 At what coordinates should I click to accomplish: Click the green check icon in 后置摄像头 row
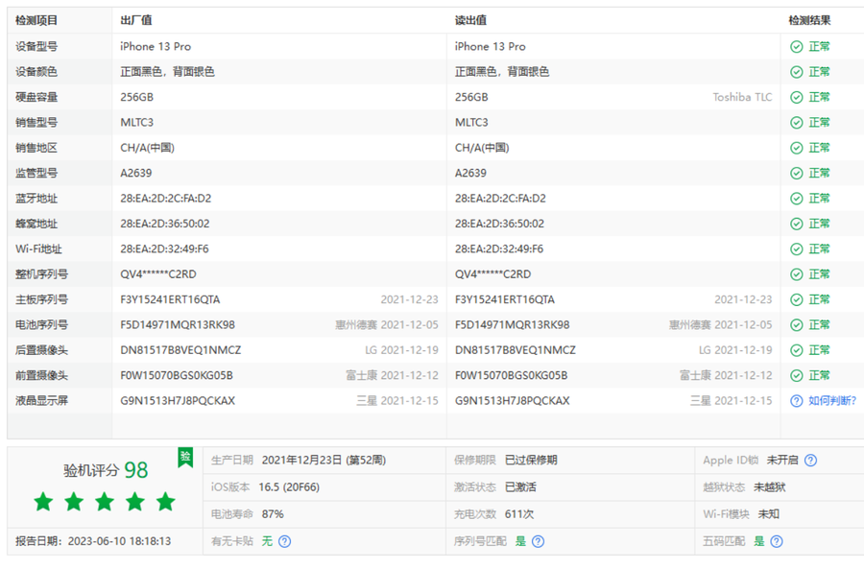(796, 351)
